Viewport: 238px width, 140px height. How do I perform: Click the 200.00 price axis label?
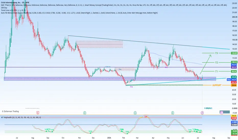234,17
